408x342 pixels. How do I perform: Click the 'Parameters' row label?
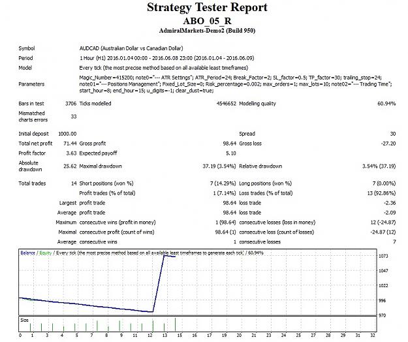coord(31,84)
